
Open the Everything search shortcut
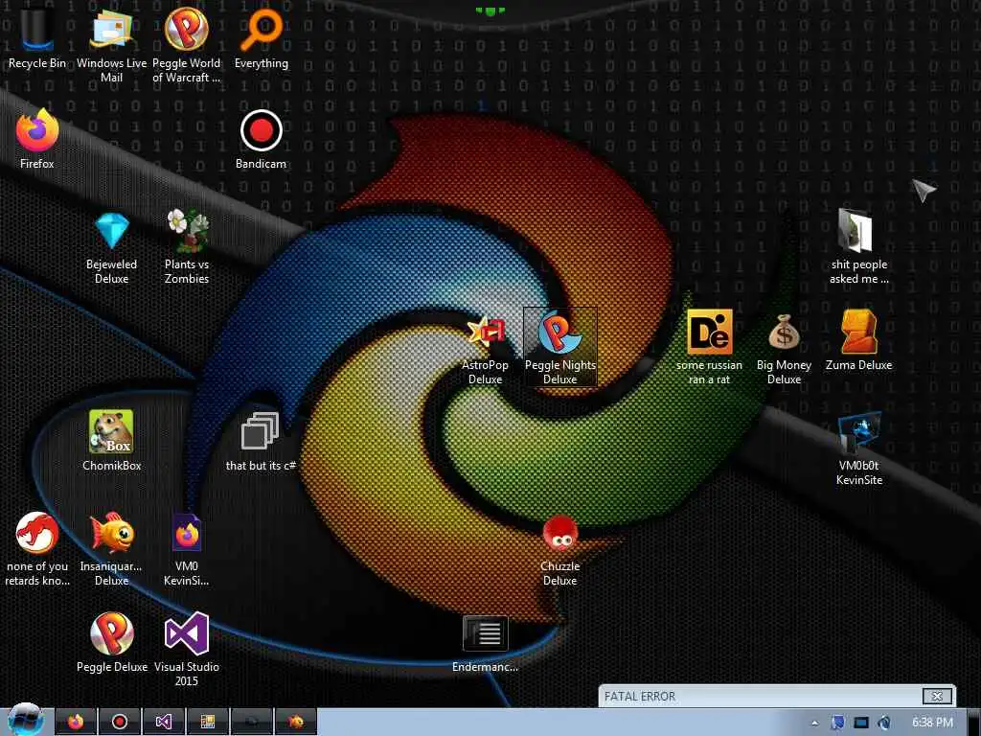coord(262,38)
